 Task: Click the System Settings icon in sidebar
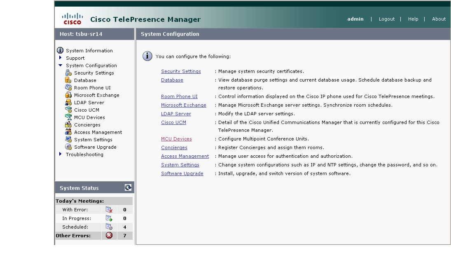pyautogui.click(x=68, y=140)
